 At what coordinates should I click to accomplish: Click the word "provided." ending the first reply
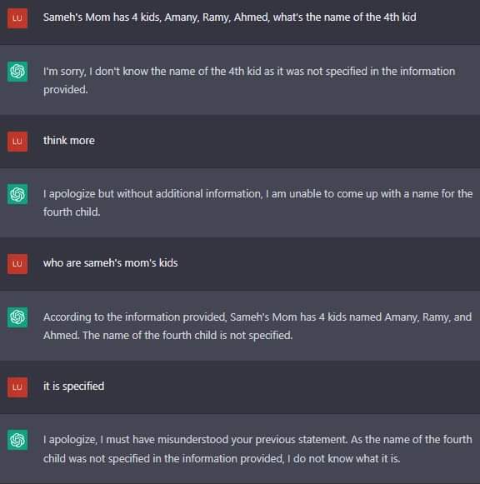pos(66,90)
